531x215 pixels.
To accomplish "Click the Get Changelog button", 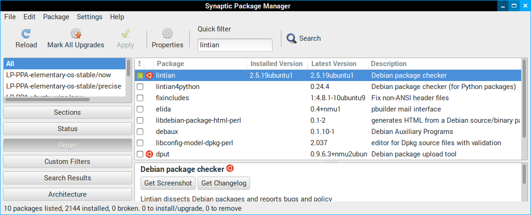I will click(224, 183).
